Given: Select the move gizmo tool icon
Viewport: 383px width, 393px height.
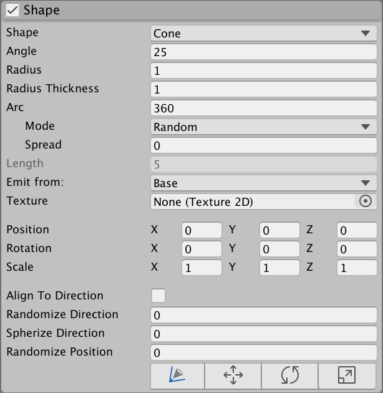Looking at the screenshot, I should click(233, 375).
